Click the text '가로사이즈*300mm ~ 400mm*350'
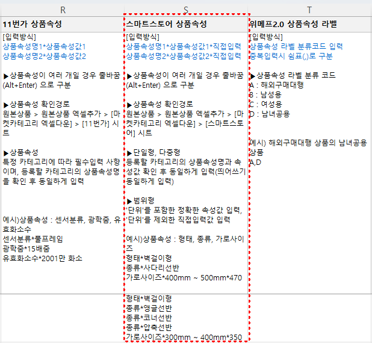Viewport: 372px width, 343px height. 184,338
